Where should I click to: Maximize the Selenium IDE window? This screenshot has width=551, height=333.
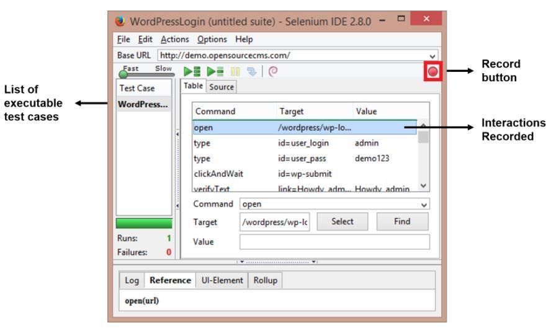[401, 19]
